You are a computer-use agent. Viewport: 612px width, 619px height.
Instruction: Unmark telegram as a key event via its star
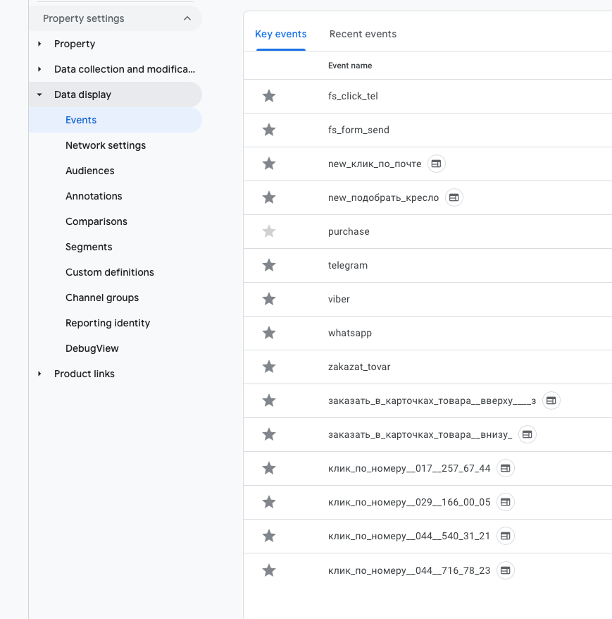pyautogui.click(x=268, y=265)
